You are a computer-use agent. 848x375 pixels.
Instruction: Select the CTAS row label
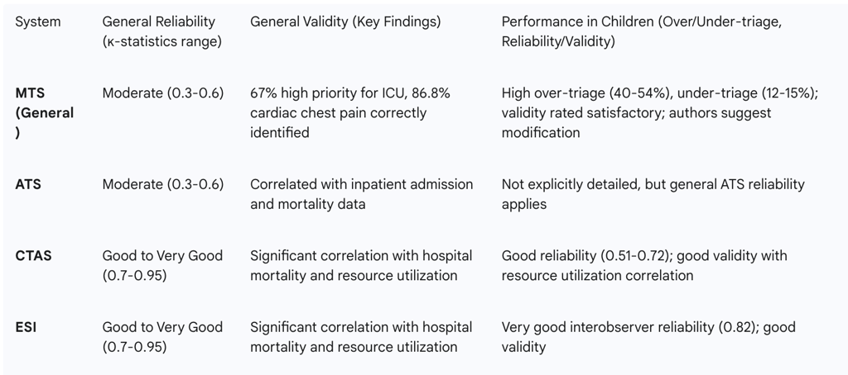(33, 255)
